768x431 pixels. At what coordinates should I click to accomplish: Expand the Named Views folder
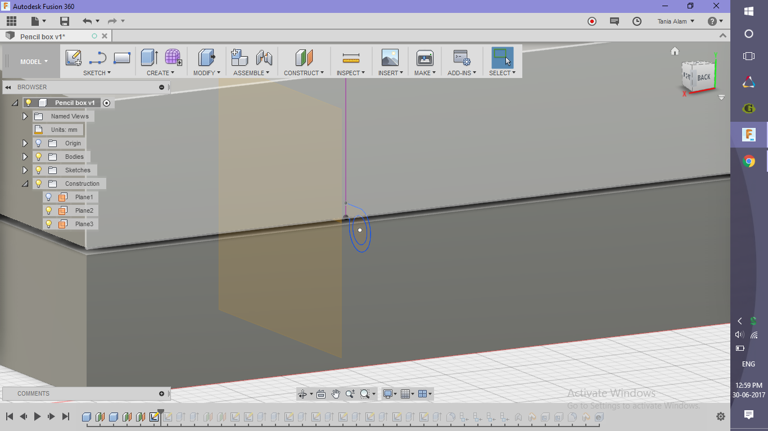point(25,116)
